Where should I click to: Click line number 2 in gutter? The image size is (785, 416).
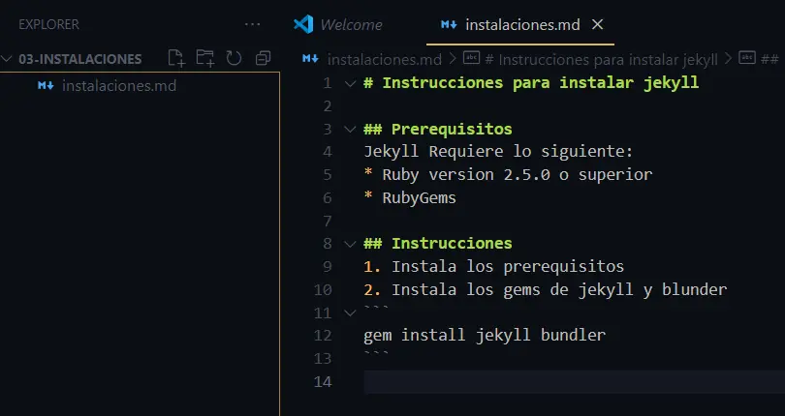point(328,106)
